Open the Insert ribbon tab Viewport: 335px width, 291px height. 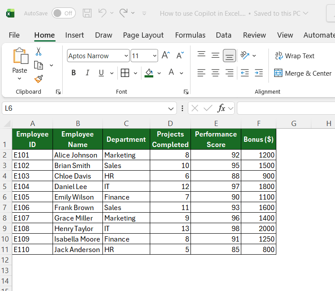(x=74, y=35)
